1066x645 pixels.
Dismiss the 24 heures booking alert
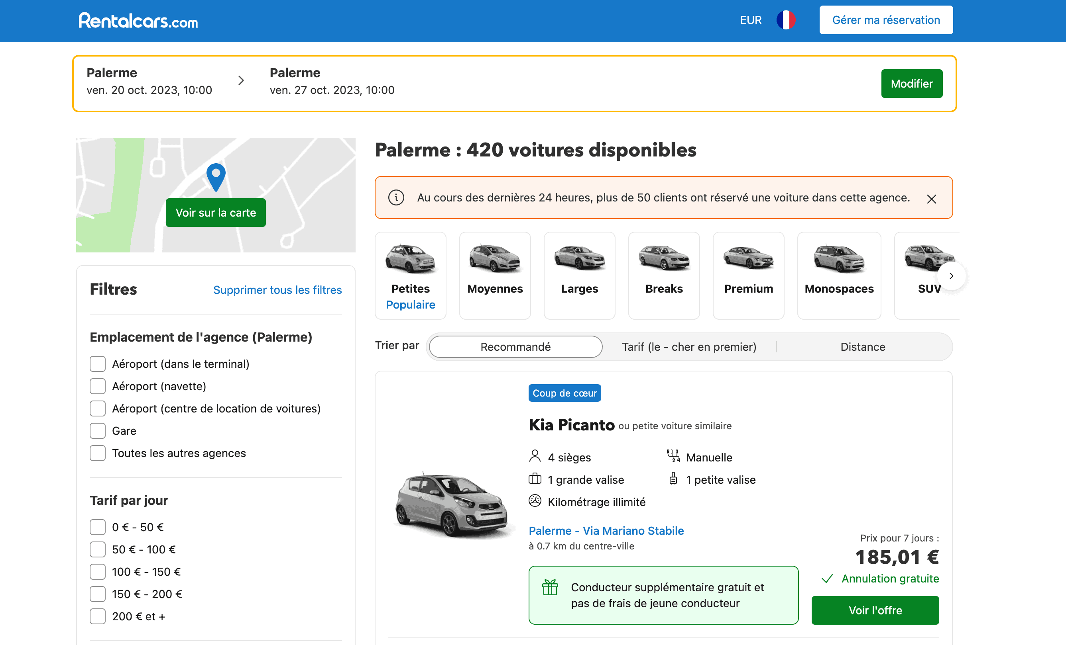pyautogui.click(x=931, y=199)
